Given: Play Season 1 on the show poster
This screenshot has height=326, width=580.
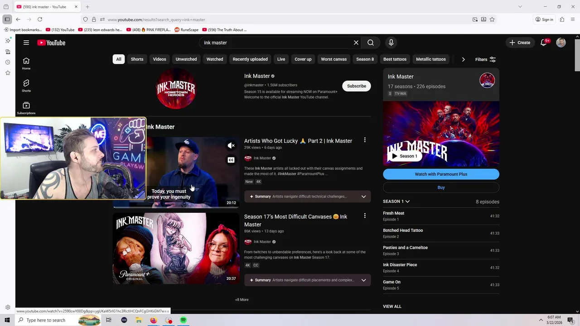Looking at the screenshot, I should coord(405,156).
